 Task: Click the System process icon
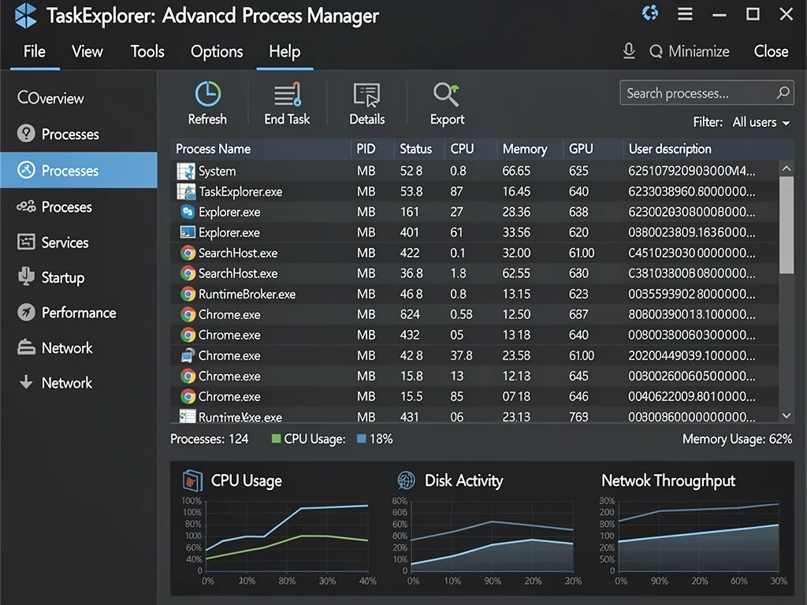[186, 171]
